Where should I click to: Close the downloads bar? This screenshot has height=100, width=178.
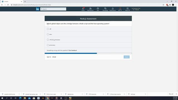[176, 94]
